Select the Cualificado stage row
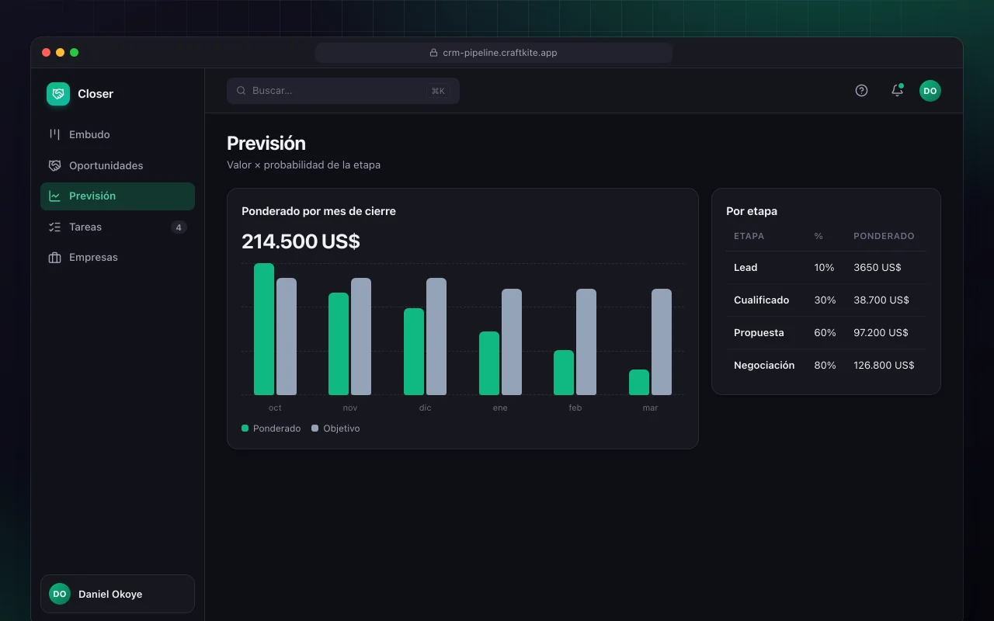The image size is (994, 621). click(x=825, y=300)
